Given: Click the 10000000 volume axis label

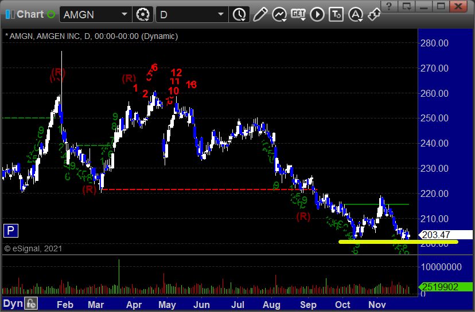Looking at the screenshot, I should (x=441, y=267).
